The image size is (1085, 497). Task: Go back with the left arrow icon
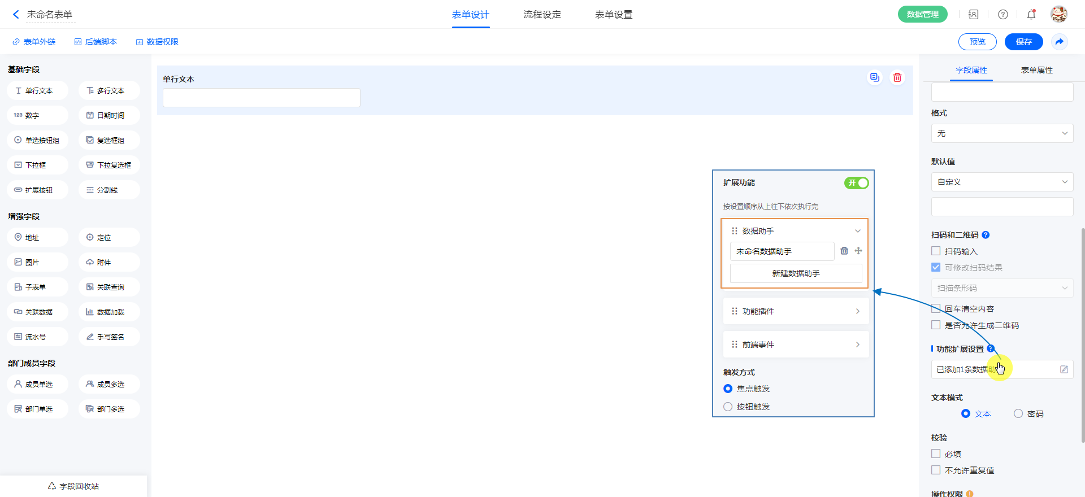coord(16,15)
